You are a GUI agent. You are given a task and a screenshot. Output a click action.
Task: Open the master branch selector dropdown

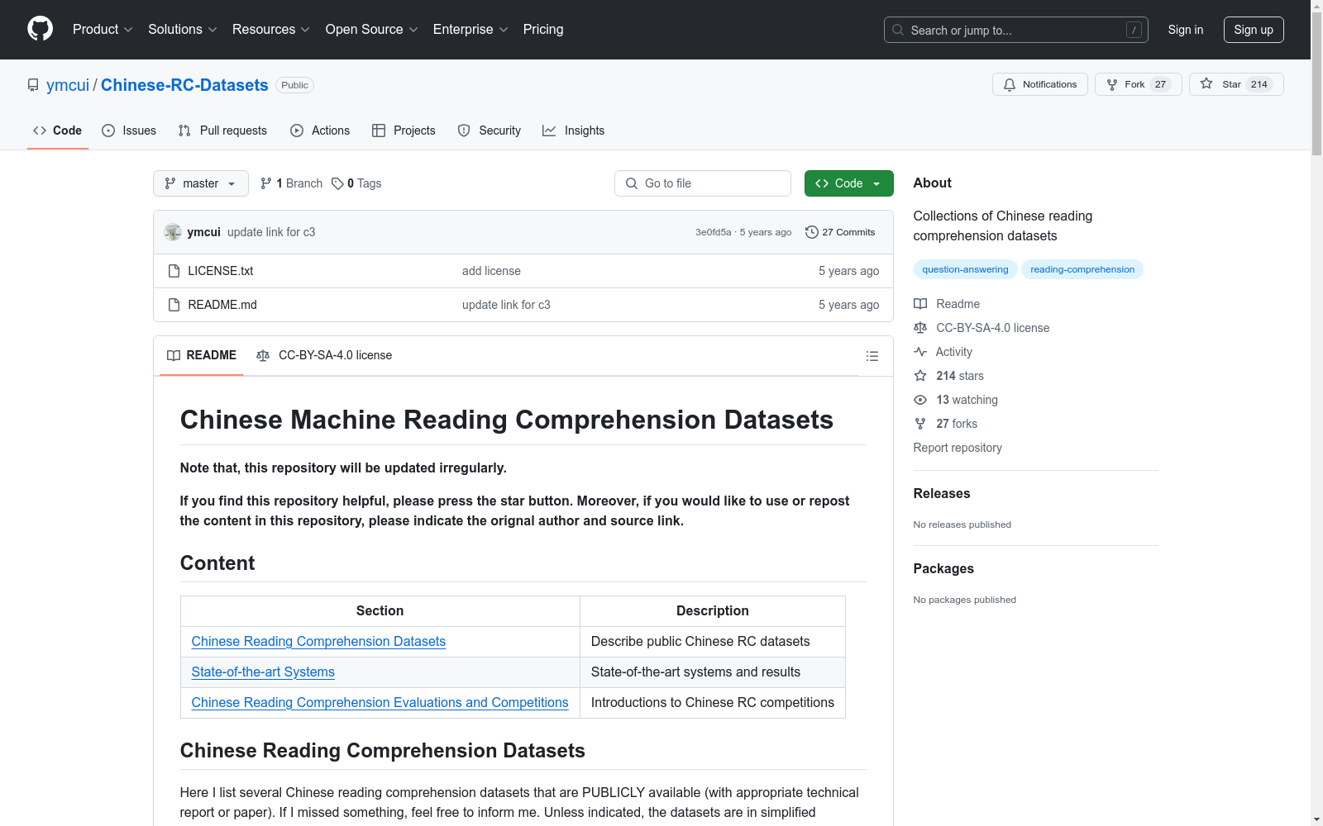[x=201, y=183]
